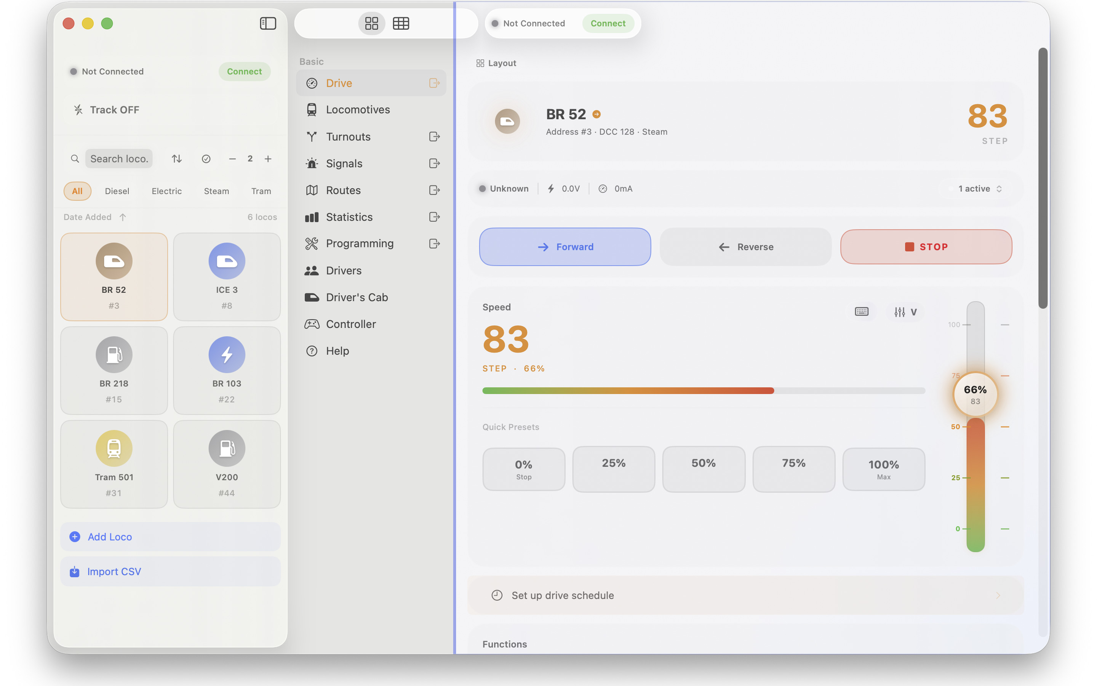1097x686 pixels.
Task: Open the 1 active dropdown
Action: point(978,188)
